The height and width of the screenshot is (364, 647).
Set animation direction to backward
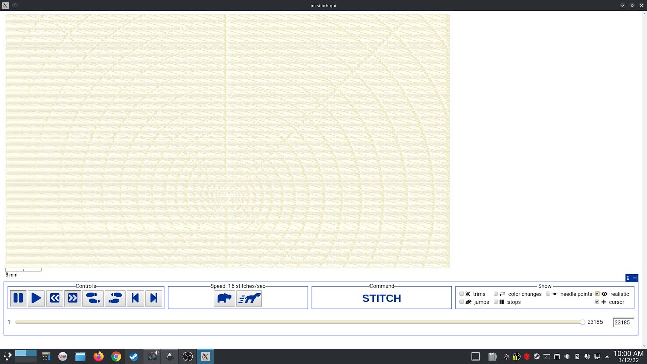click(55, 298)
